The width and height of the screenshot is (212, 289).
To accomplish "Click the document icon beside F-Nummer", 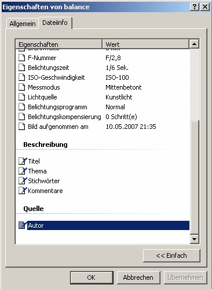I will click(x=21, y=58).
